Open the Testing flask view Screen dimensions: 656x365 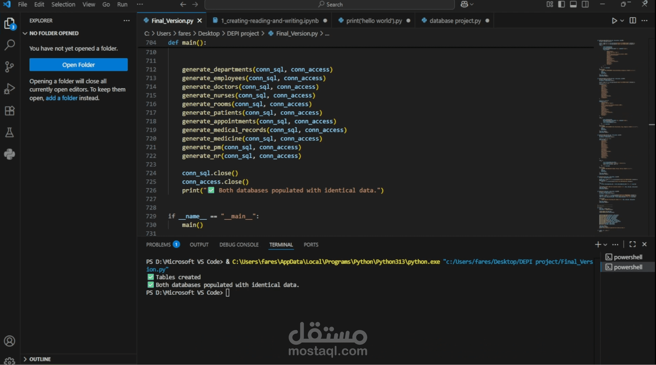pos(10,132)
